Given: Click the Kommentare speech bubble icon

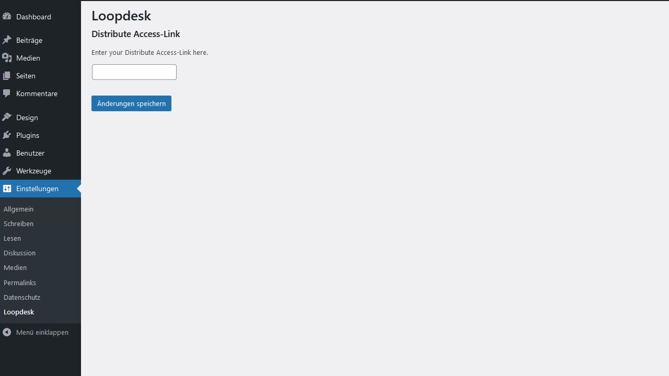Looking at the screenshot, I should (x=7, y=93).
